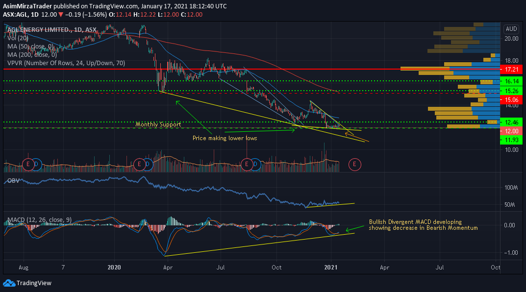Image resolution: width=526 pixels, height=292 pixels.
Task: Click the TradingView cloud logo icon
Action: click(x=9, y=283)
